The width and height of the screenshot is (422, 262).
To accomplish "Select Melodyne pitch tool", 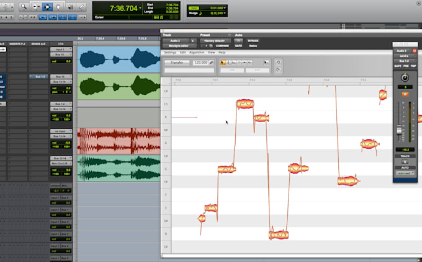I will pyautogui.click(x=228, y=63).
